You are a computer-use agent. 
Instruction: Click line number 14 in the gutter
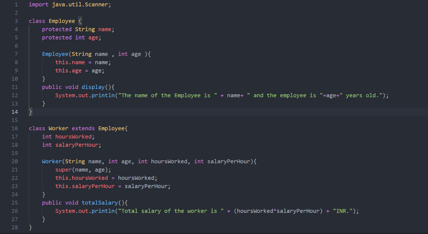click(15, 112)
